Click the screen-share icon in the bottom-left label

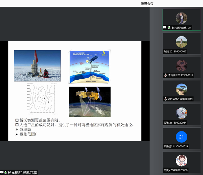2,172
